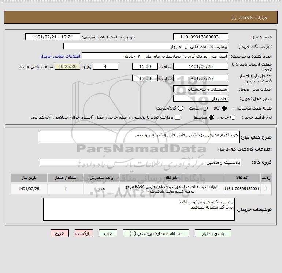Click the جزئیات اطلاعات نیاز header title

coord(250,18)
